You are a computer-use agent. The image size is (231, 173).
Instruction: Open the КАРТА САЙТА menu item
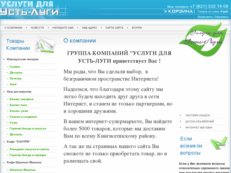[x=114, y=28]
